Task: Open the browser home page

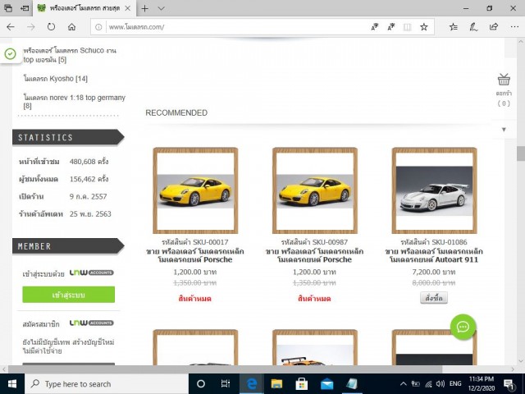Action: coord(71,27)
